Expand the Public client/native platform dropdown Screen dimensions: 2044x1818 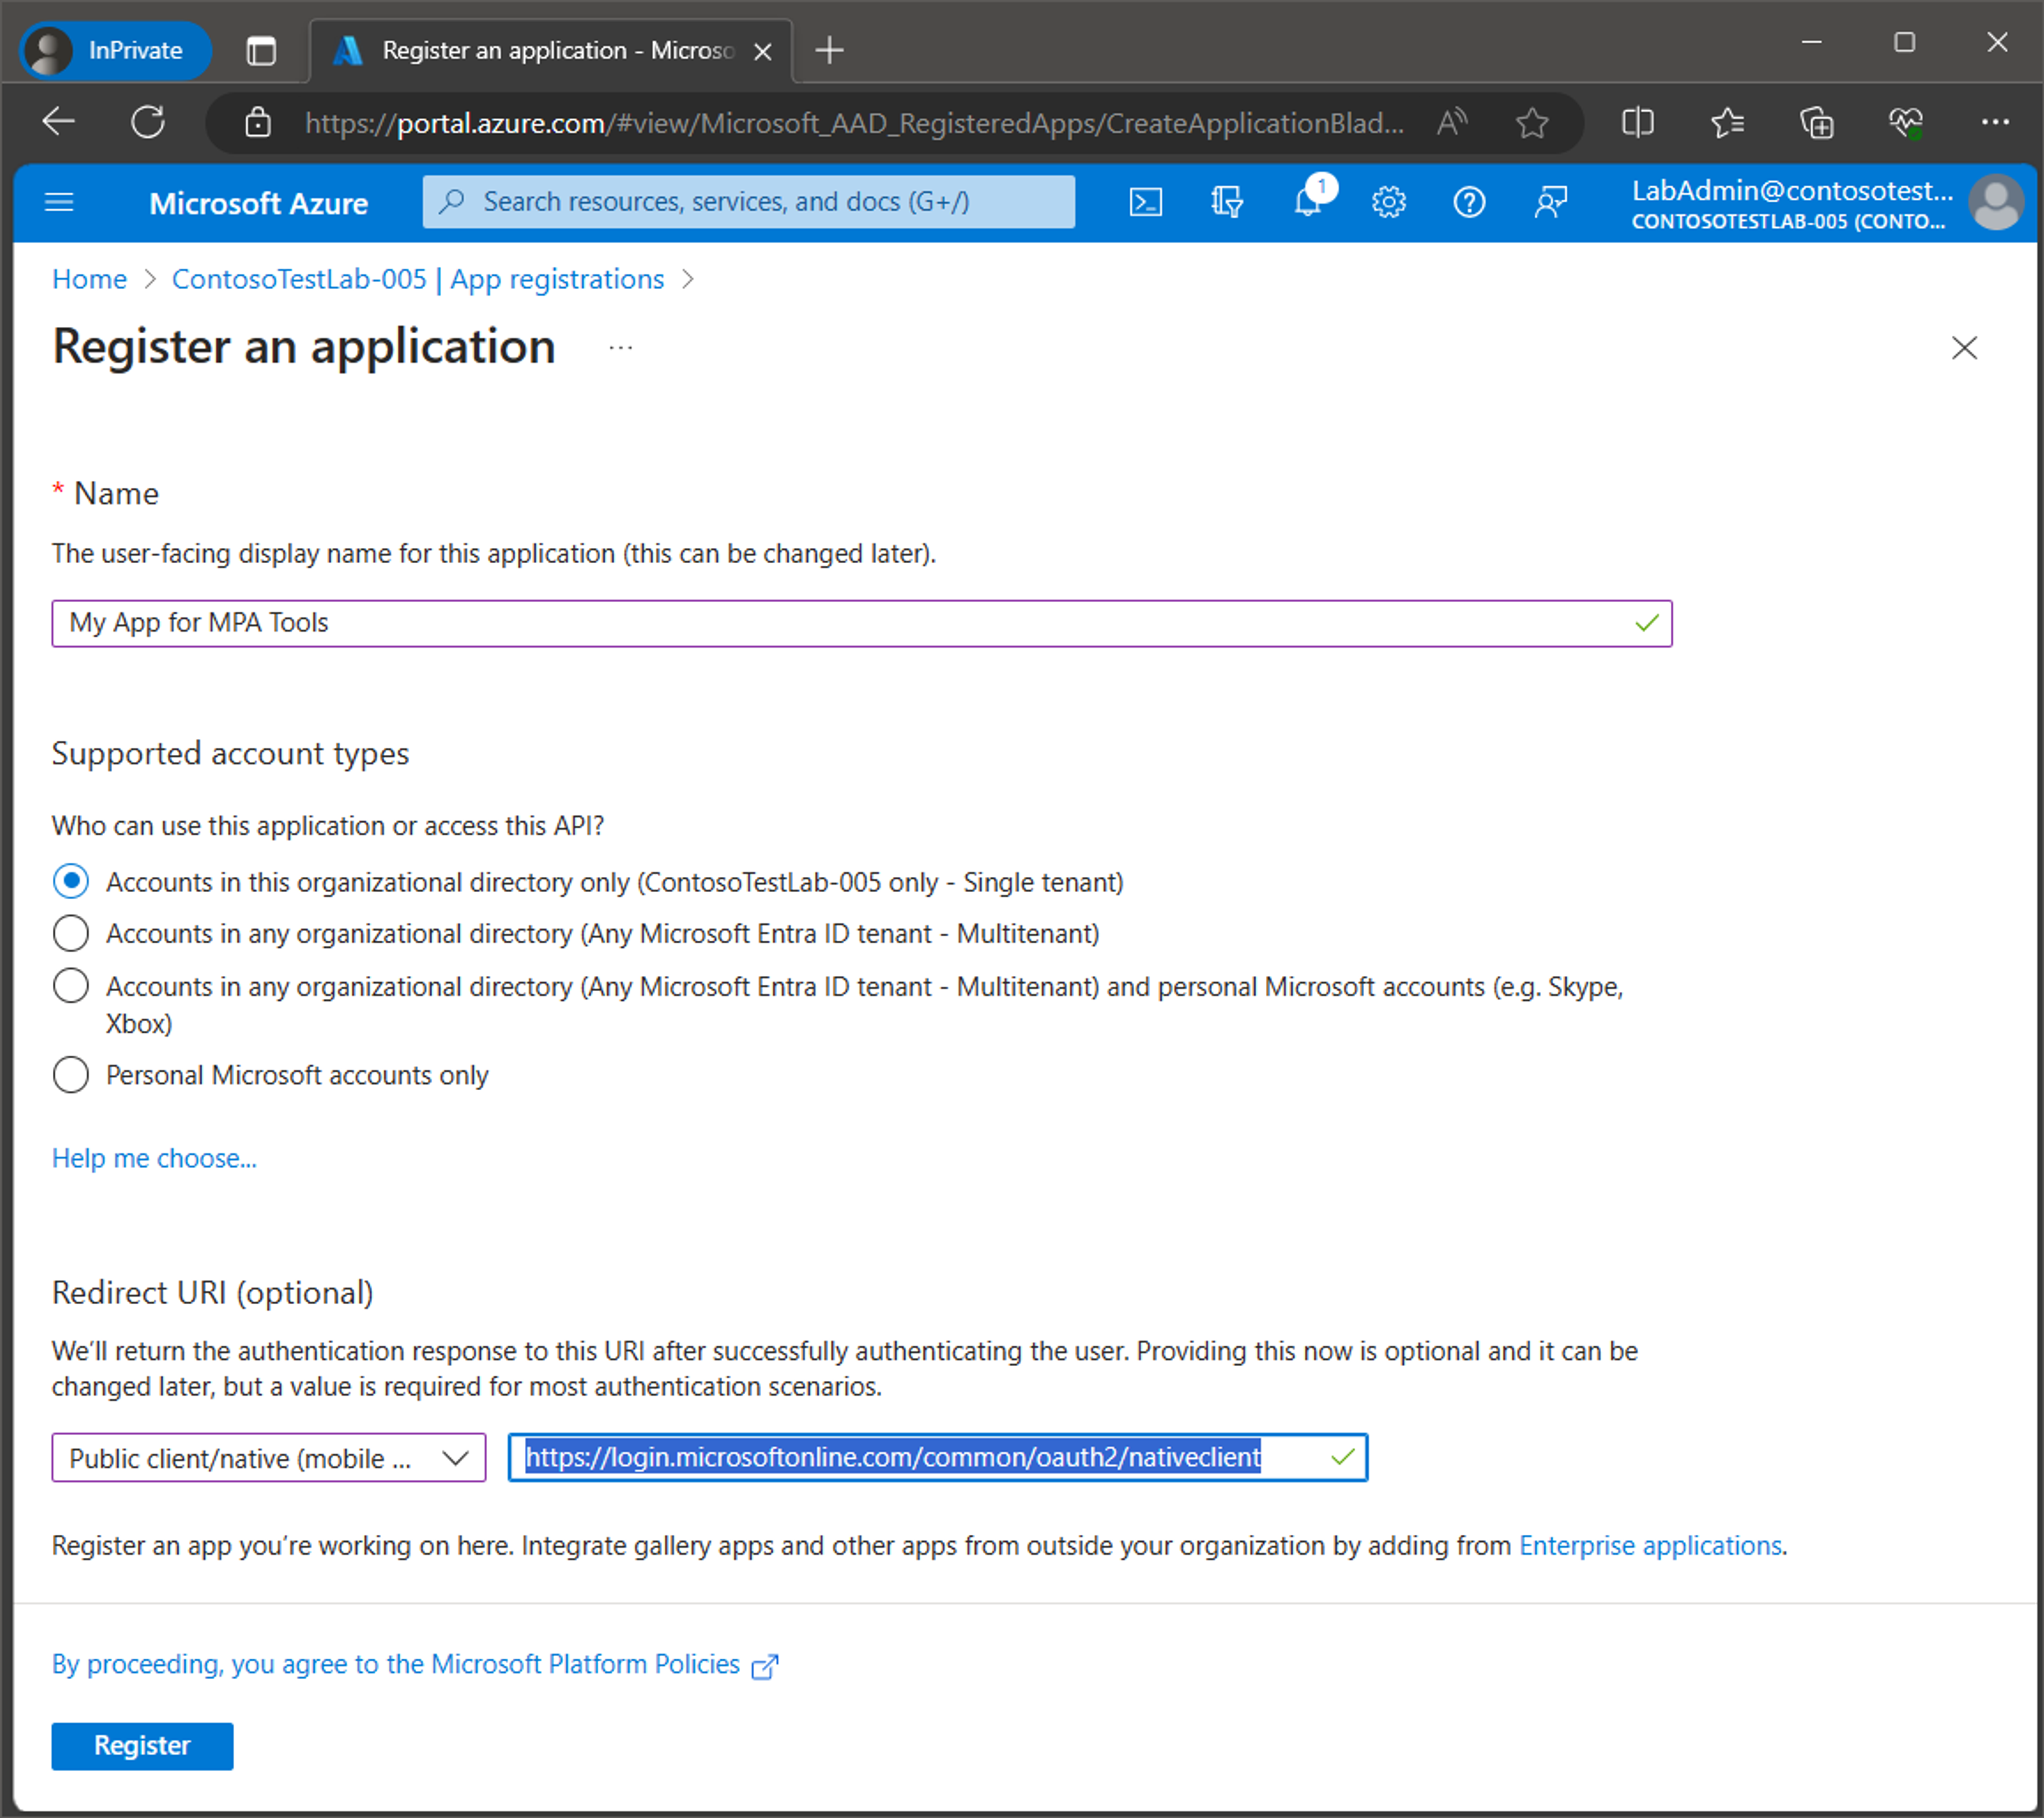[x=269, y=1457]
